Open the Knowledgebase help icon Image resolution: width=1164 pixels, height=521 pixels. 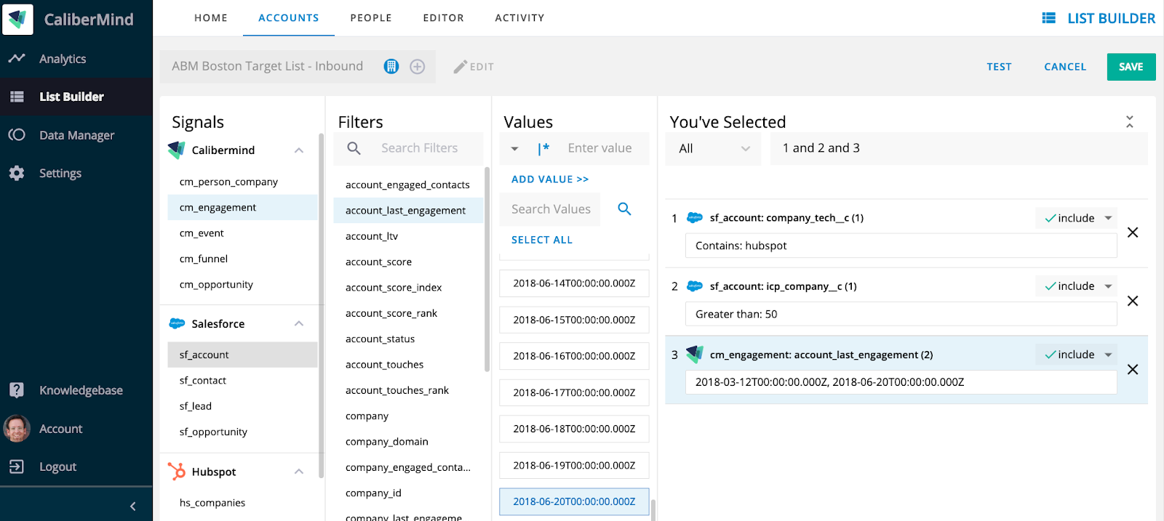pyautogui.click(x=17, y=390)
